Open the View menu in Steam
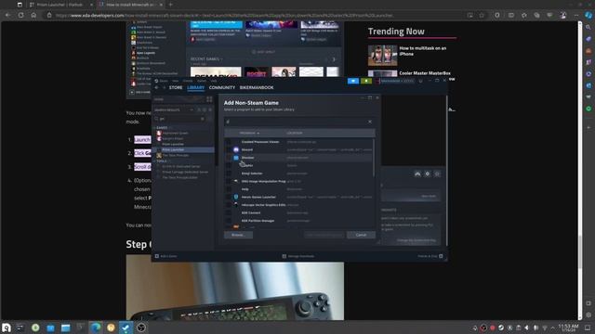595x334 pixels. 176,81
